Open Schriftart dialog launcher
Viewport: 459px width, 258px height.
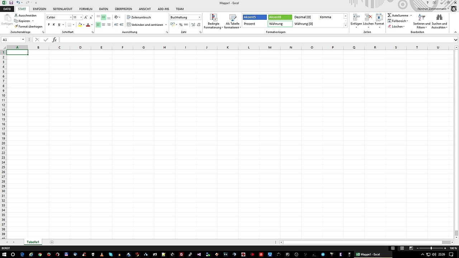pos(93,32)
